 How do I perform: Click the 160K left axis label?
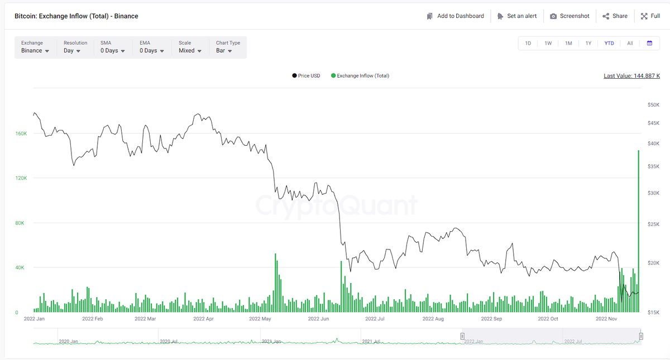coord(21,134)
